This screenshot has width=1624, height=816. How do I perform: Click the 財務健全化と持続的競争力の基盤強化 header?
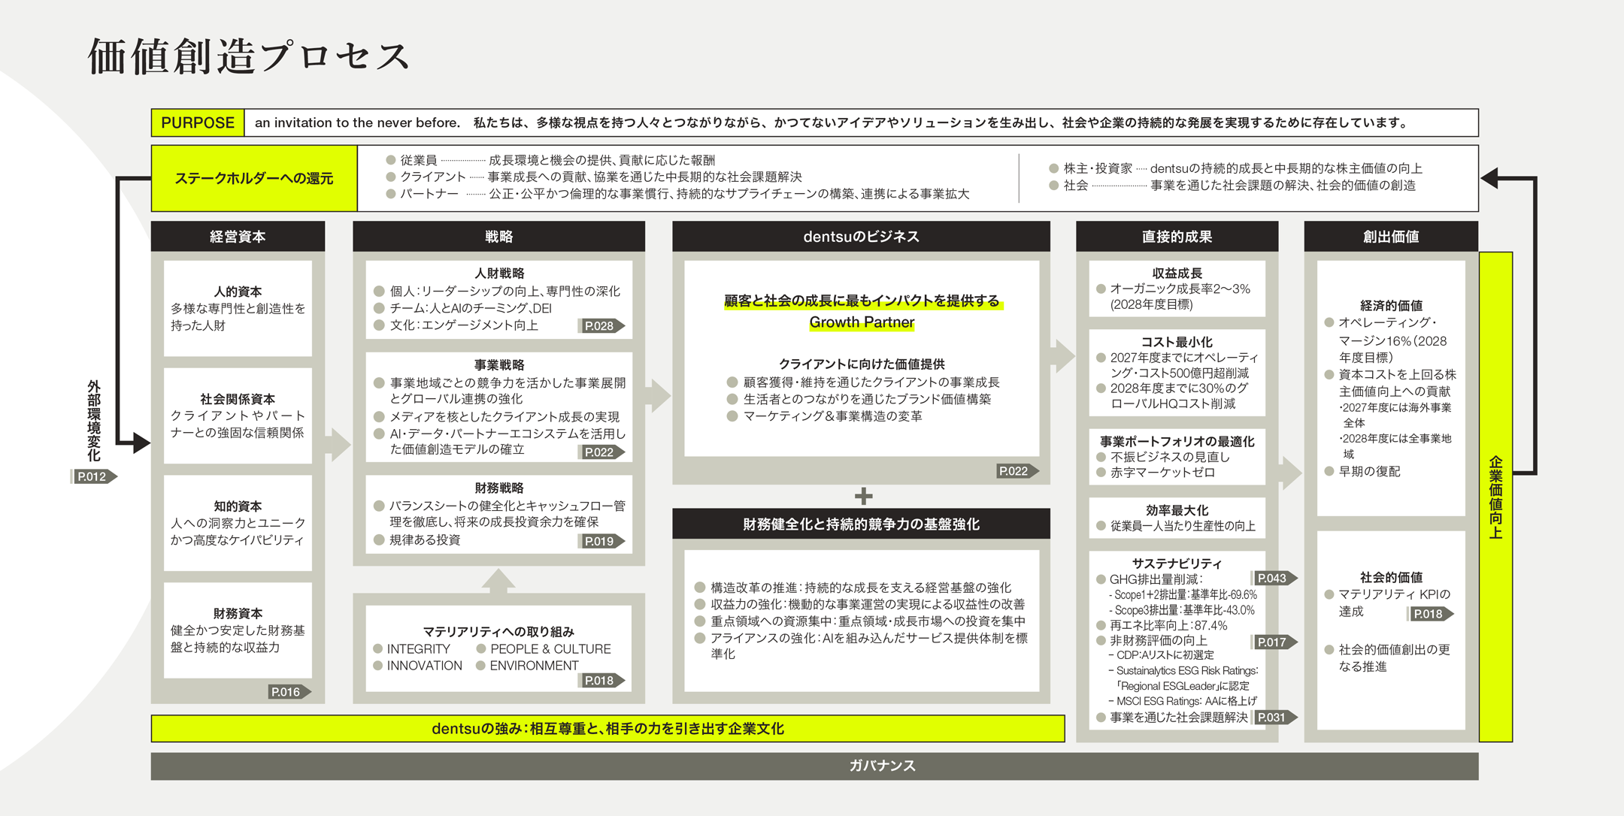[x=861, y=524]
